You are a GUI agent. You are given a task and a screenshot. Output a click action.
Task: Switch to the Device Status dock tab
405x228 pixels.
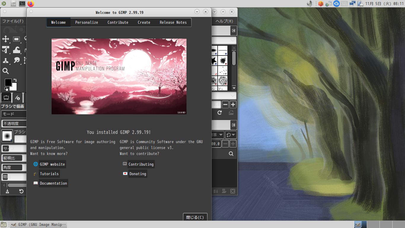pyautogui.click(x=17, y=98)
